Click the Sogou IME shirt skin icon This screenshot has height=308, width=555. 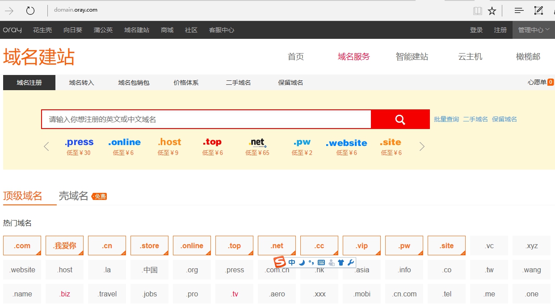tap(341, 262)
